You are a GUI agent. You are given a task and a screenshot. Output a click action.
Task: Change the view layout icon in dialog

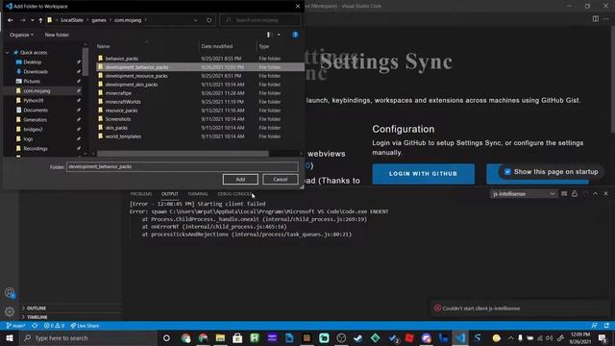point(269,35)
